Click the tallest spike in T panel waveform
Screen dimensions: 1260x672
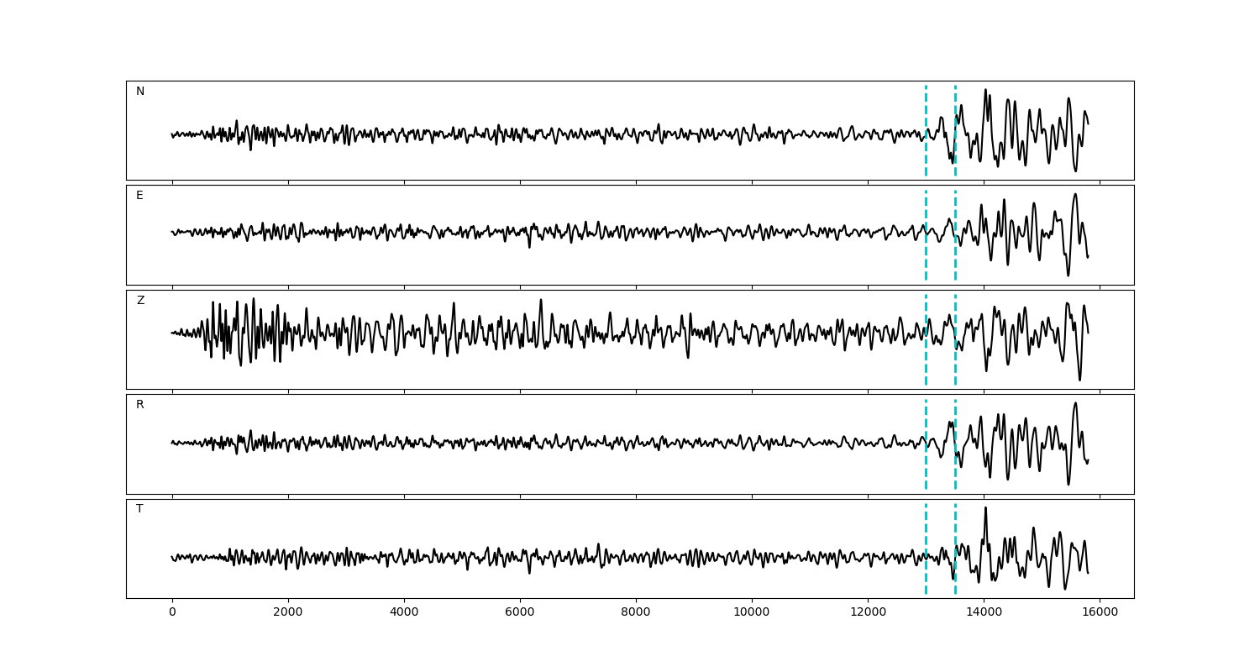click(x=985, y=508)
